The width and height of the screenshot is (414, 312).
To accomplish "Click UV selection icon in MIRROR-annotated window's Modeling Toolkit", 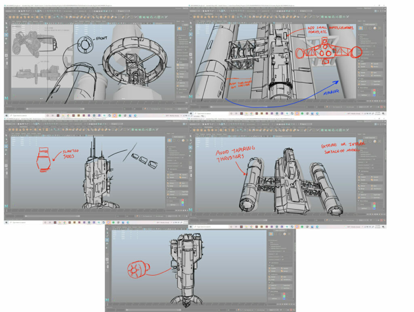I will pyautogui.click(x=379, y=28).
